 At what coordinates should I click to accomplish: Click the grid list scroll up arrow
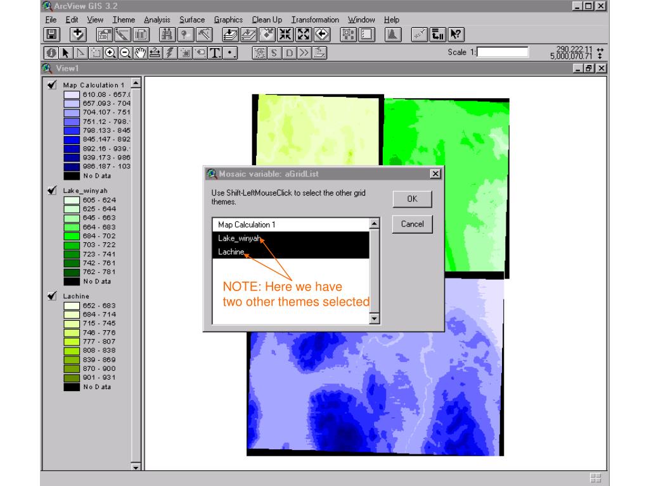pos(374,223)
